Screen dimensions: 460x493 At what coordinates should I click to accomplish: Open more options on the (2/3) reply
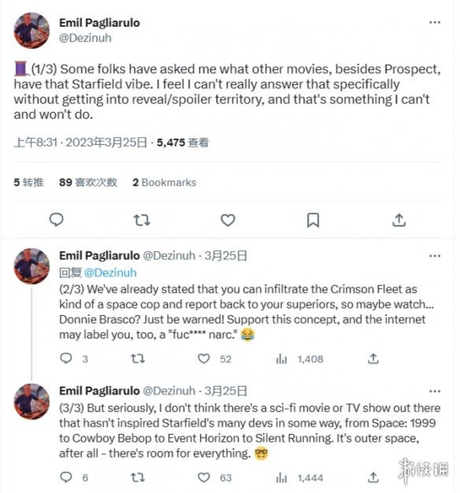435,256
